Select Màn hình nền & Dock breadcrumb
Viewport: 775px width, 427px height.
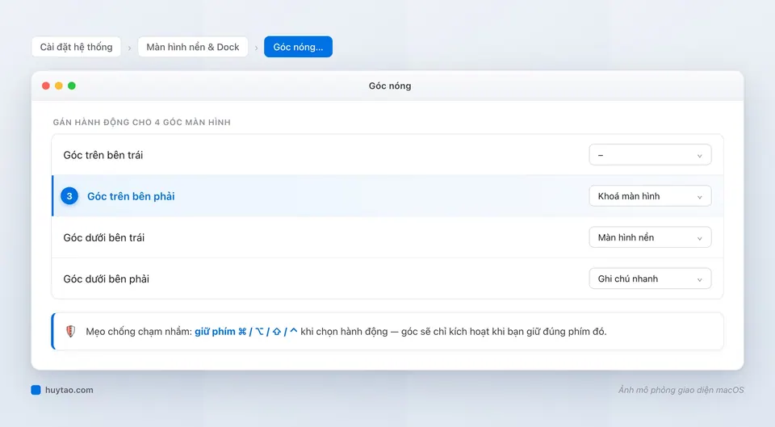tap(193, 47)
